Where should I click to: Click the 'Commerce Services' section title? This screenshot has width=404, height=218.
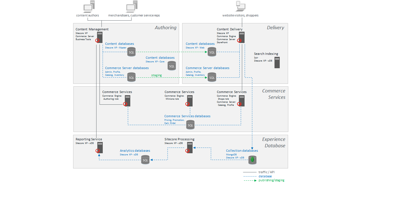coord(274,94)
